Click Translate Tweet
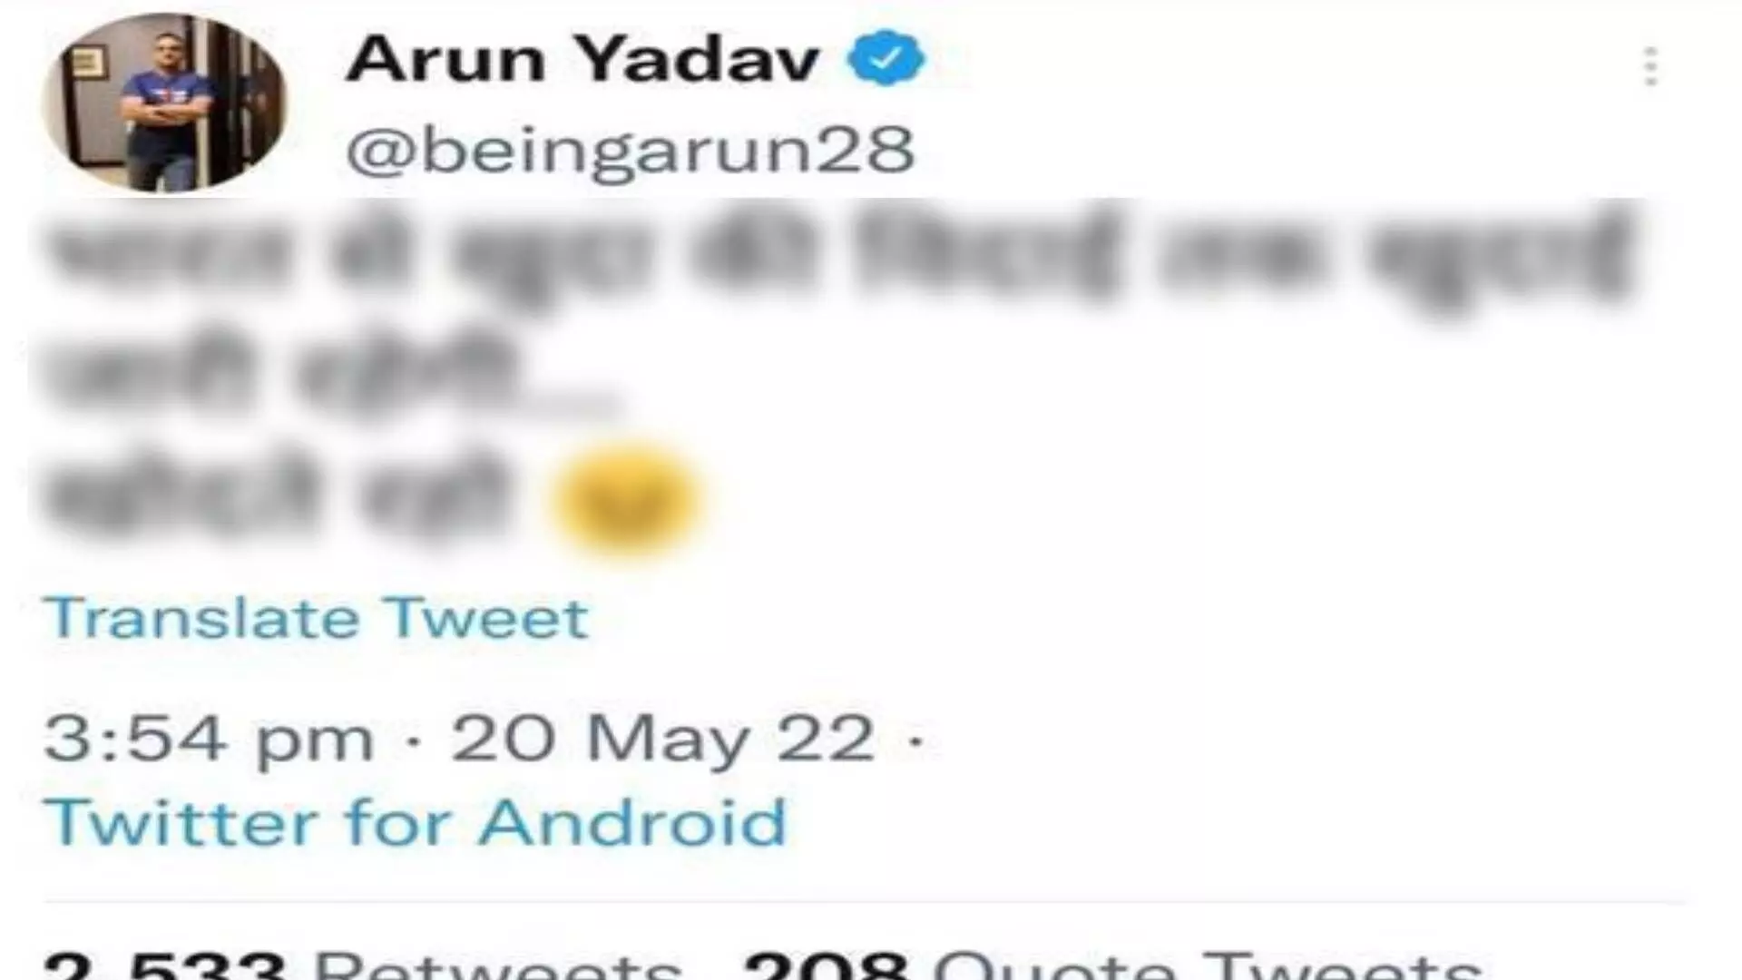This screenshot has width=1742, height=980. [x=316, y=618]
